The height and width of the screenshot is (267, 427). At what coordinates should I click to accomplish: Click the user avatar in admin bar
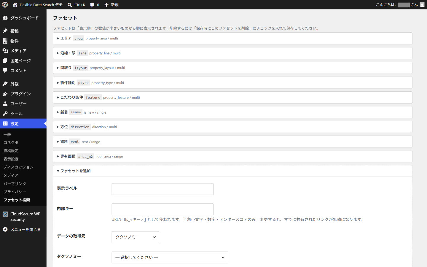(x=422, y=5)
